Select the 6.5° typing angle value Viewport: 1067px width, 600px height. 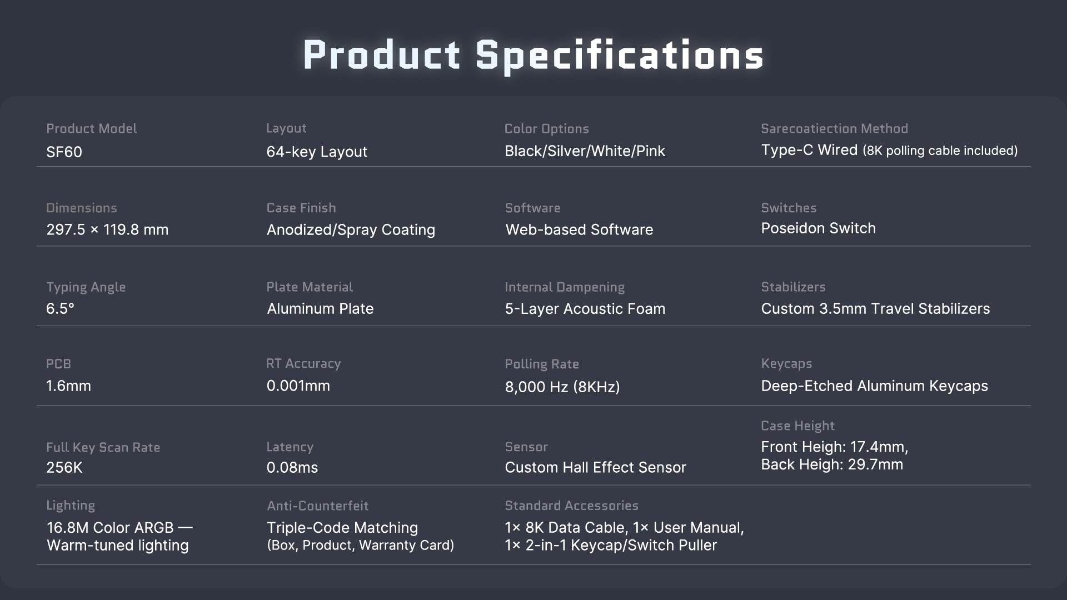coord(60,309)
